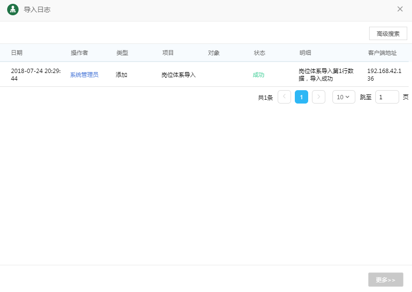Screen dimensions: 412x292
Task: Go to previous page with left chevron
Action: point(284,97)
